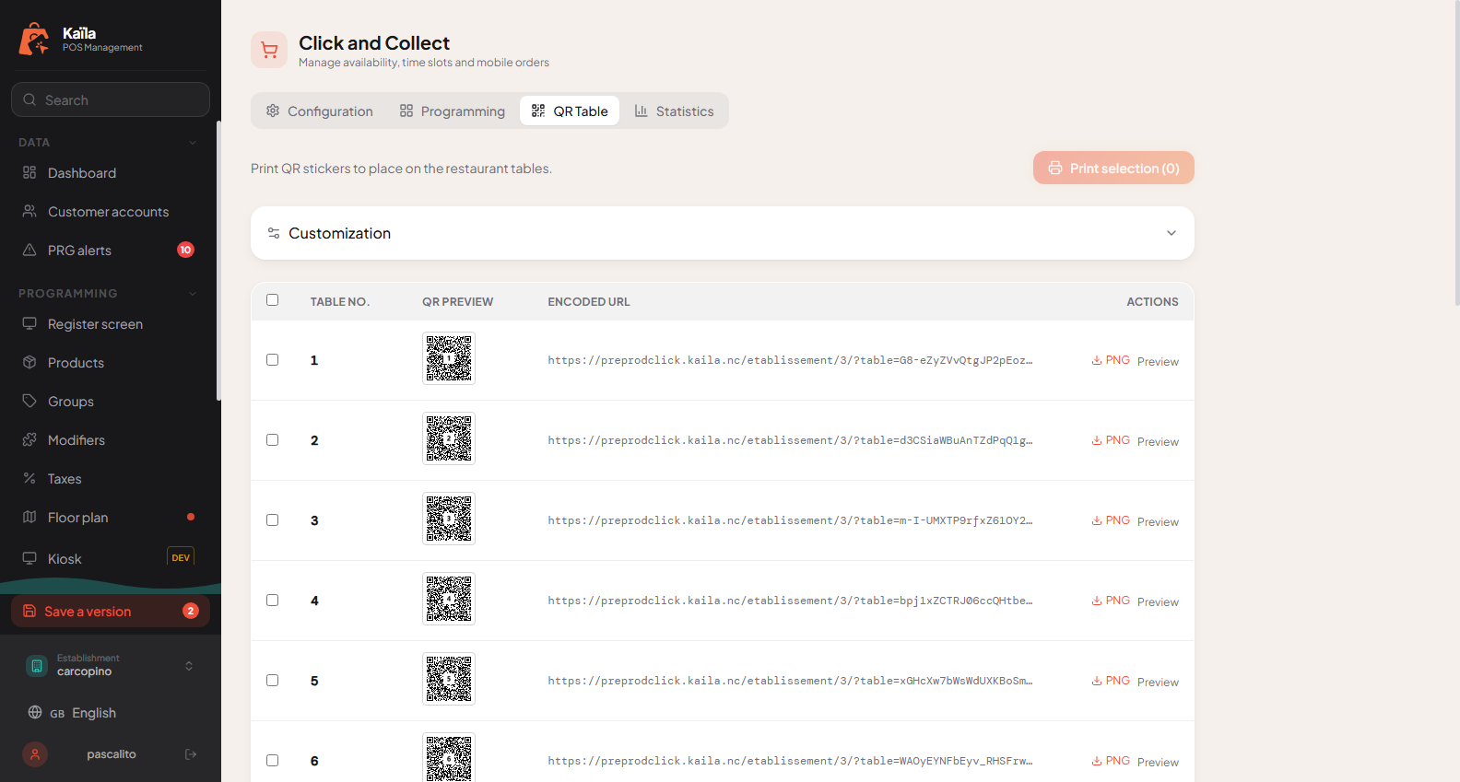Screen dimensions: 1460x782
Task: Download PNG for table 1
Action: 1111,360
